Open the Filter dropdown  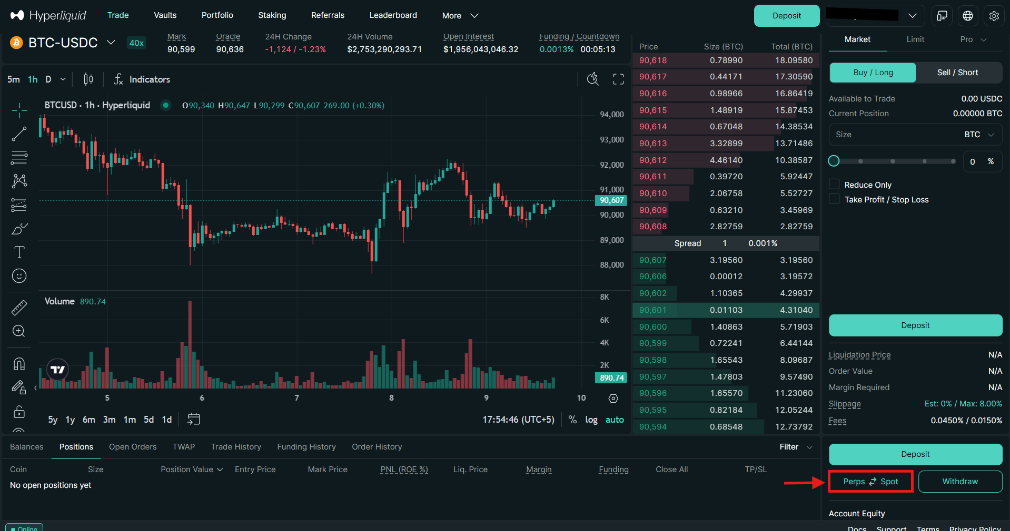796,447
